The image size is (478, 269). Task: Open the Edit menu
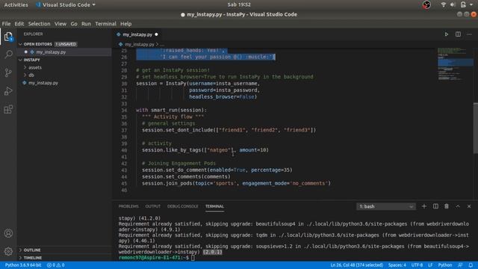coord(19,24)
